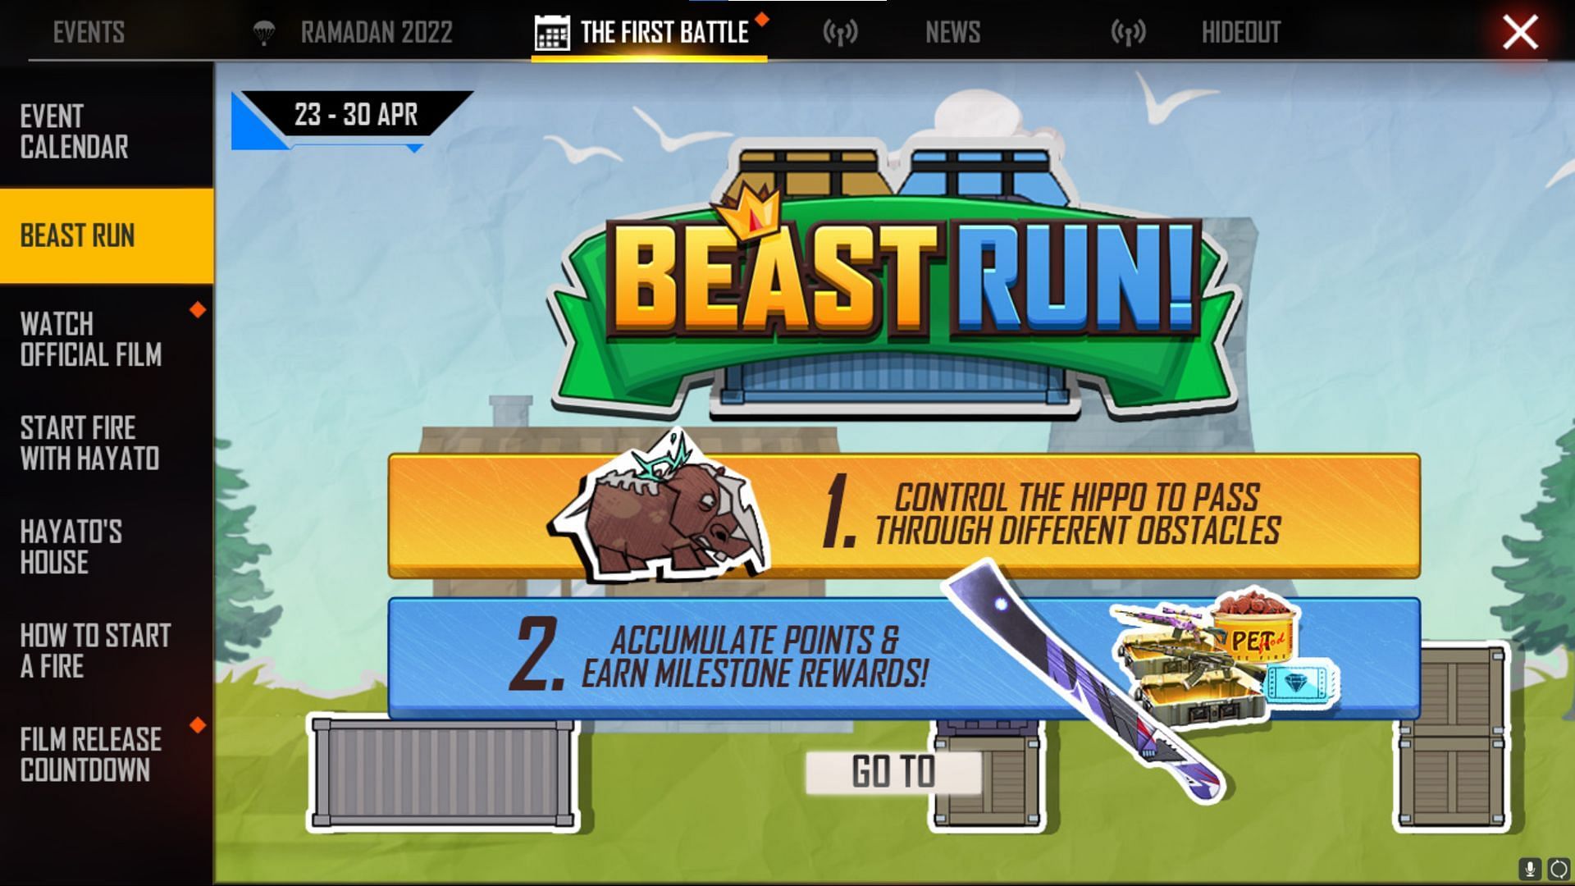The width and height of the screenshot is (1575, 886).
Task: Select the calendar grid icon in header
Action: tap(552, 31)
